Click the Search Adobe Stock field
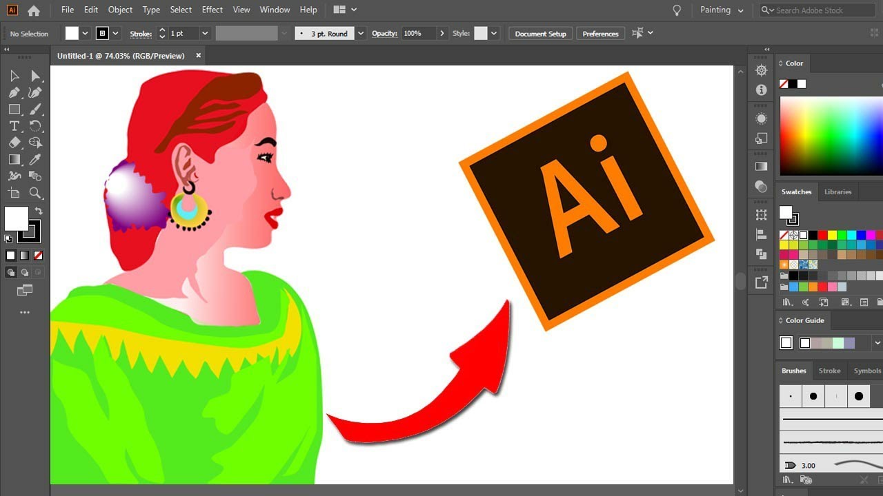 [x=817, y=10]
